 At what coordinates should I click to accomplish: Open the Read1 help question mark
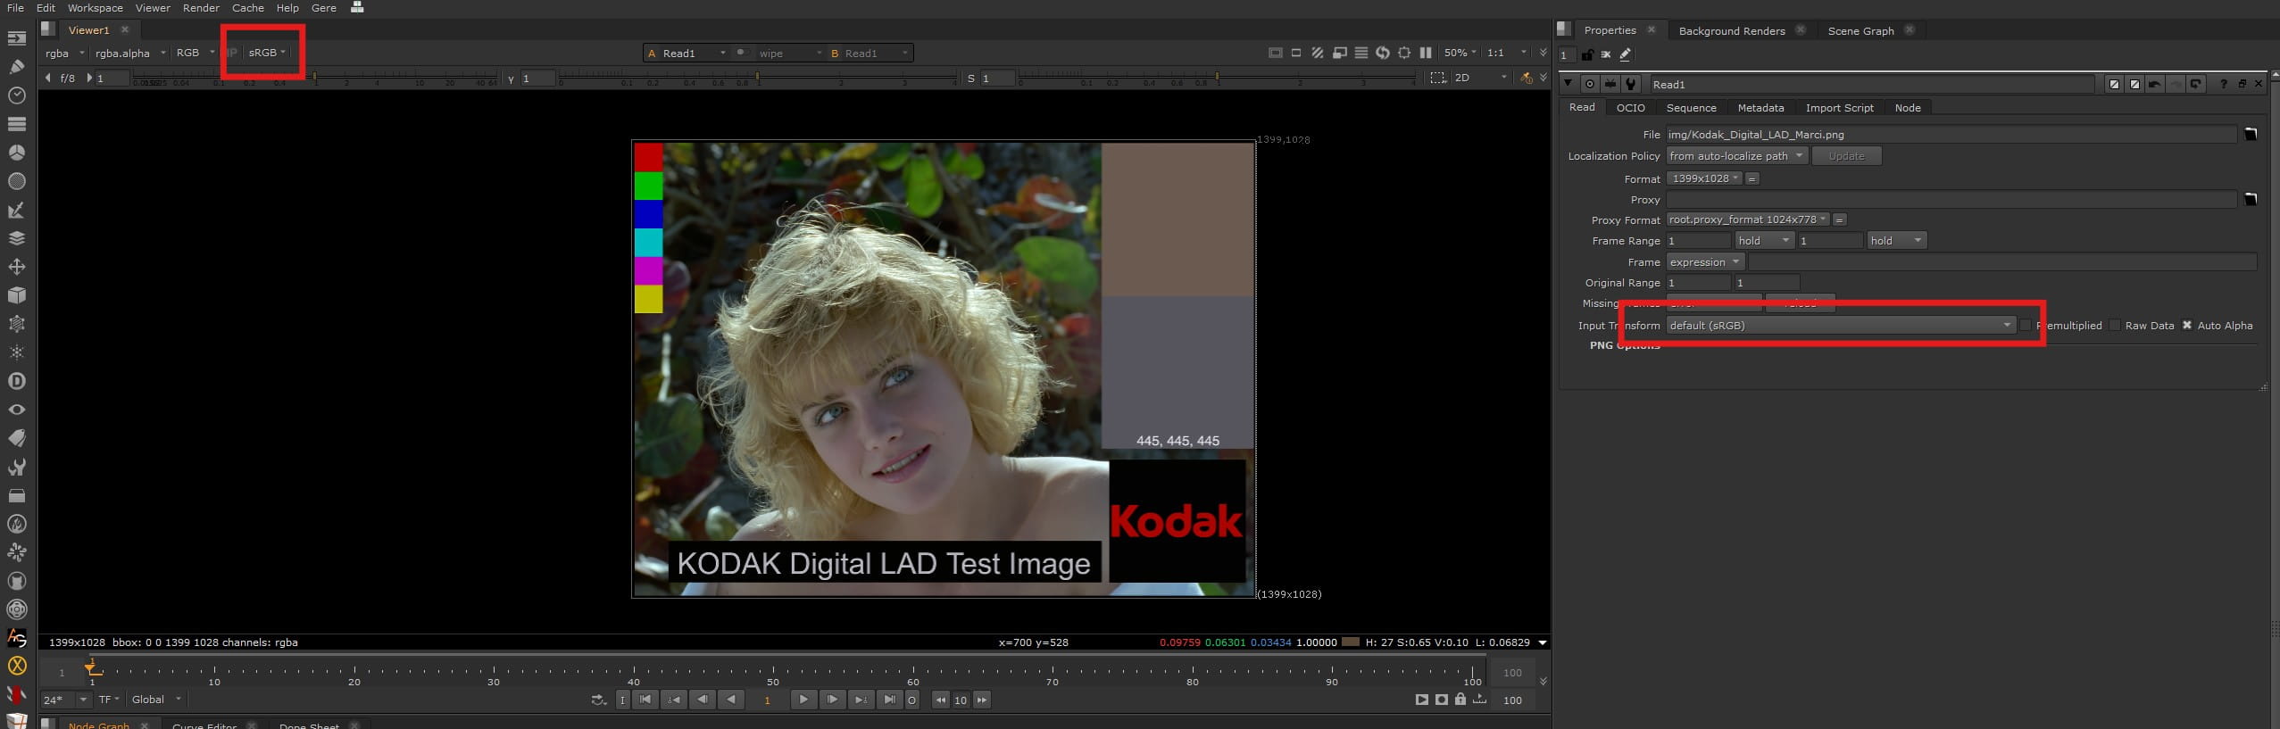(2224, 84)
